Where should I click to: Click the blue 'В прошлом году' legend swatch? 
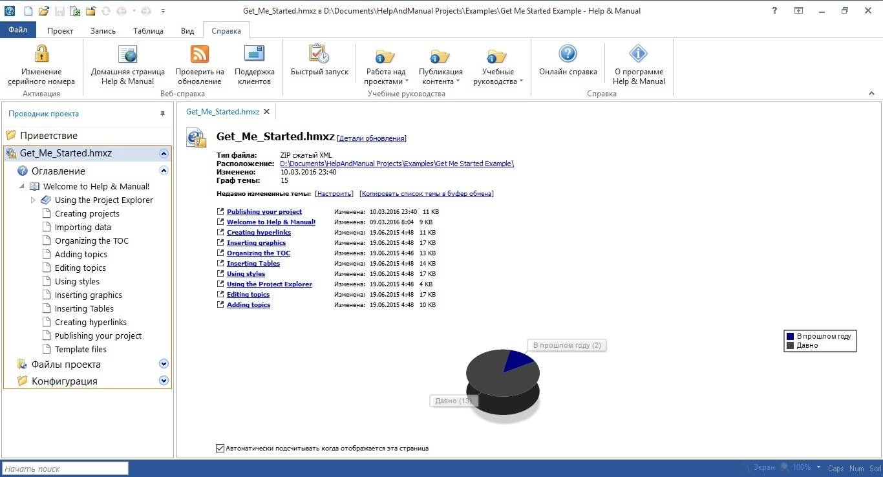(x=791, y=336)
